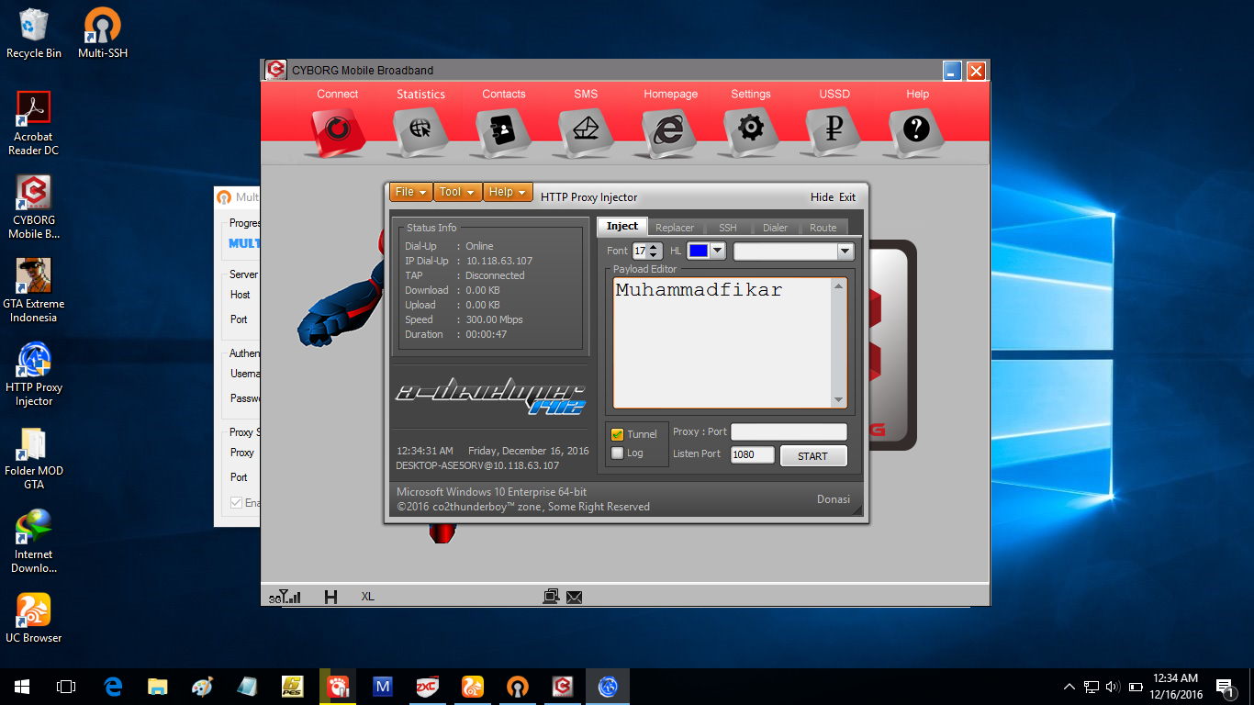Screen dimensions: 1254x705
Task: Click the IP Dial-Up value 10.118.63.107
Action: (x=499, y=261)
